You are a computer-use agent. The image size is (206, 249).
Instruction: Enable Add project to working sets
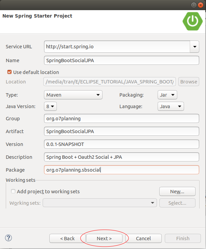13,191
